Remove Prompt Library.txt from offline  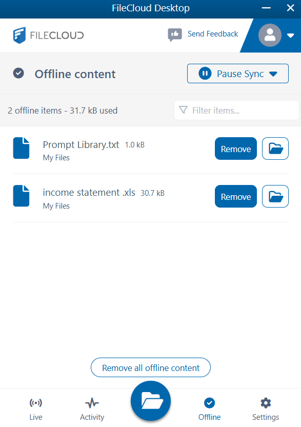pos(236,148)
